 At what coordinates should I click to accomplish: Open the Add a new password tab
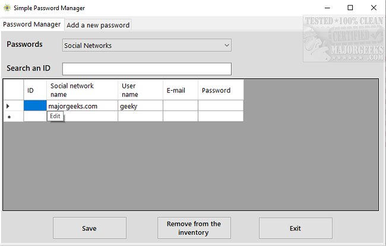point(98,25)
